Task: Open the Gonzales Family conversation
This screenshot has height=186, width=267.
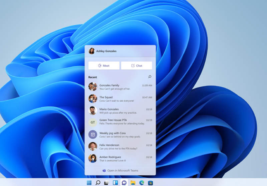Action: [120, 87]
